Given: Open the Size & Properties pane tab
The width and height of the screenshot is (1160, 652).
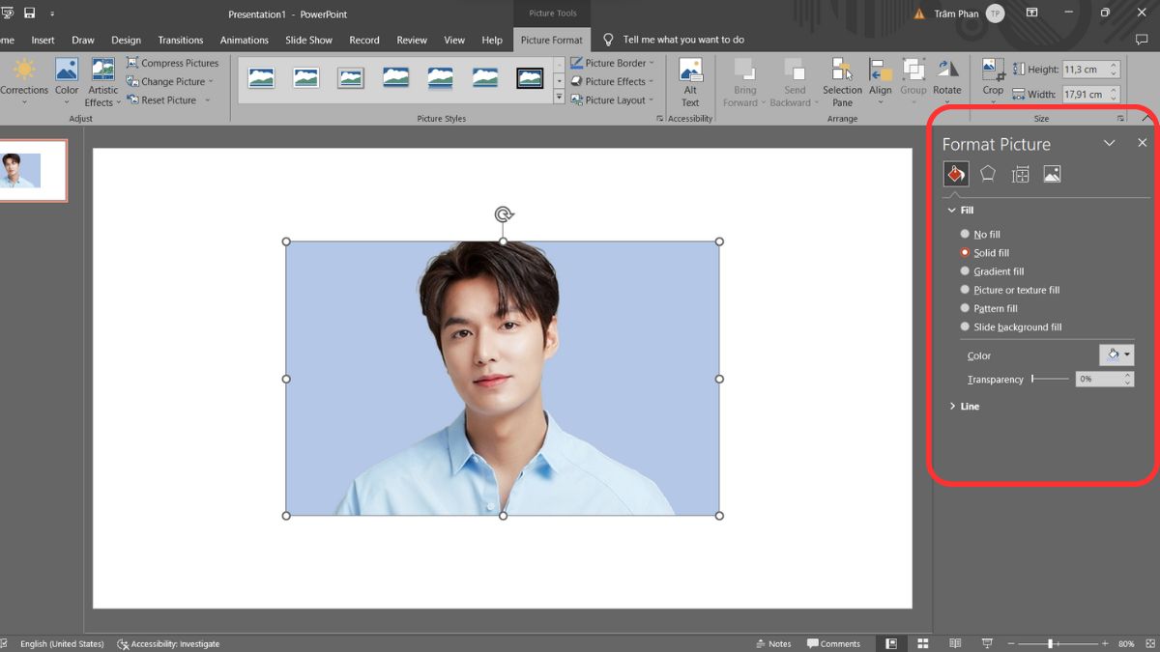Looking at the screenshot, I should (x=1020, y=174).
